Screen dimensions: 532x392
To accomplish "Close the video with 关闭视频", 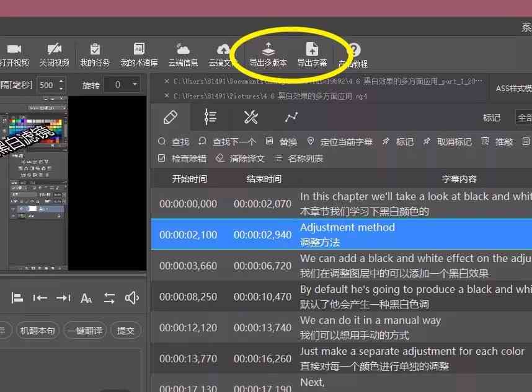I will tap(55, 55).
